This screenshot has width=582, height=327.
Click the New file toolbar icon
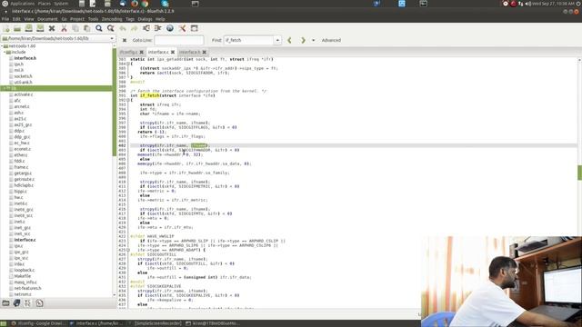pyautogui.click(x=6, y=28)
